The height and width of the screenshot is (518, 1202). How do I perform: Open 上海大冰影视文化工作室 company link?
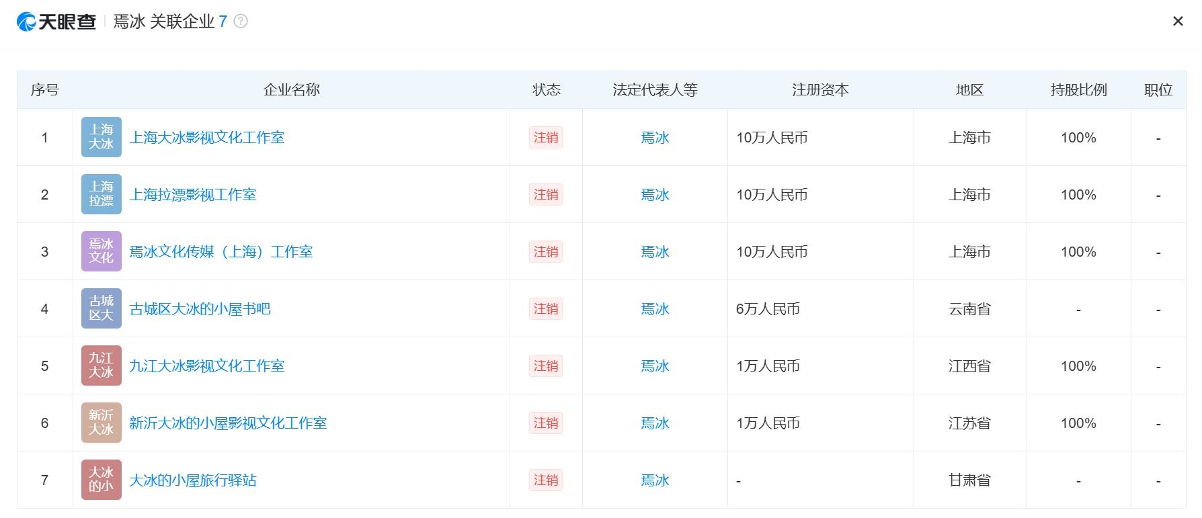tap(207, 138)
